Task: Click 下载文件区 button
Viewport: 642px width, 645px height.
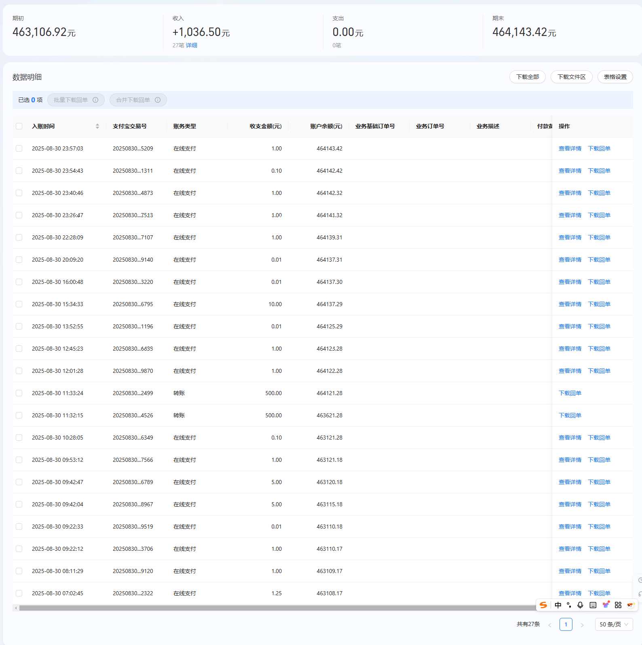Action: click(x=572, y=77)
